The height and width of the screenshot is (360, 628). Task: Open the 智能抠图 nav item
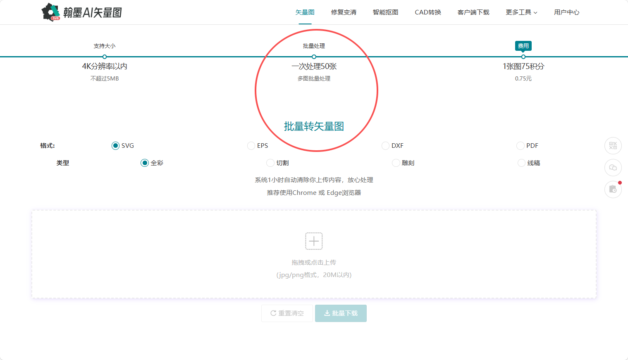pyautogui.click(x=385, y=12)
